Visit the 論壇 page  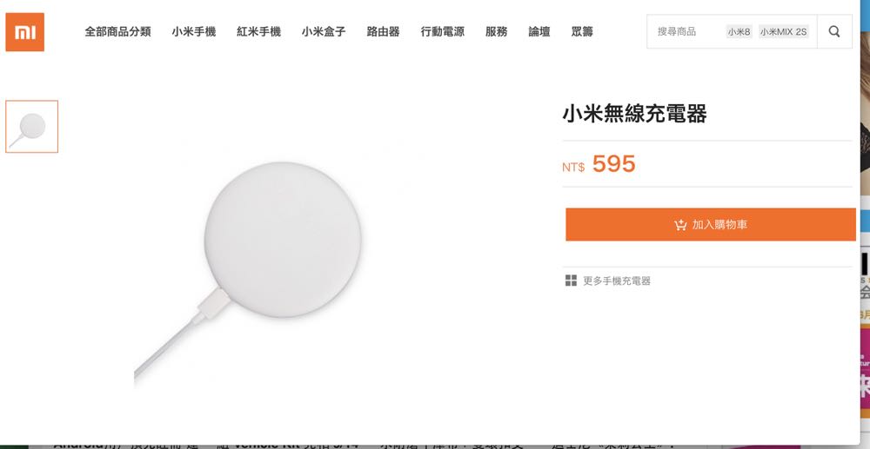539,32
